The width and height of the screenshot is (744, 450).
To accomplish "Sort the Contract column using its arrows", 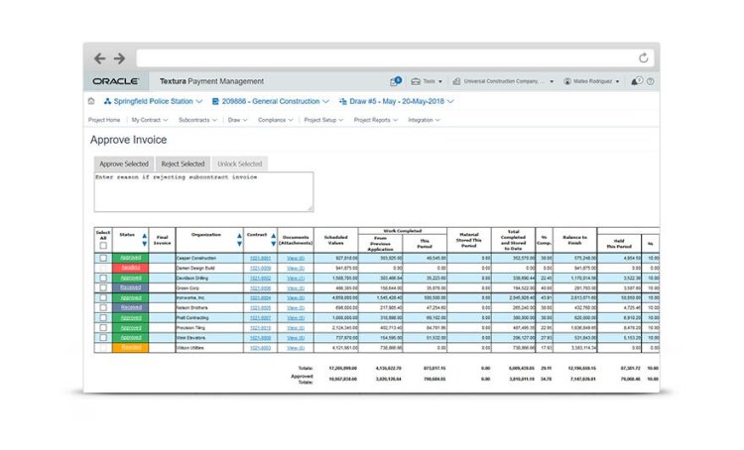I will (273, 238).
